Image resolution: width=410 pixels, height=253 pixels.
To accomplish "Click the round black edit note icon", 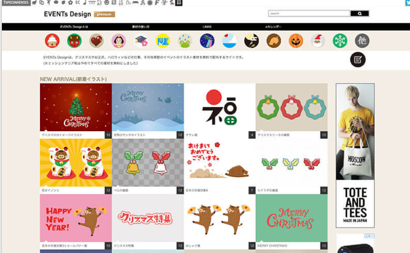I will (x=357, y=60).
